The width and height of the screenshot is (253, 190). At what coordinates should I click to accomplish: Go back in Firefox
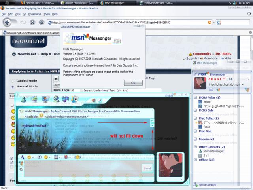point(7,23)
